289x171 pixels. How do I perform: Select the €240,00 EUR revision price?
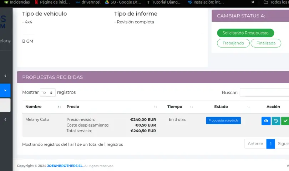(143, 119)
